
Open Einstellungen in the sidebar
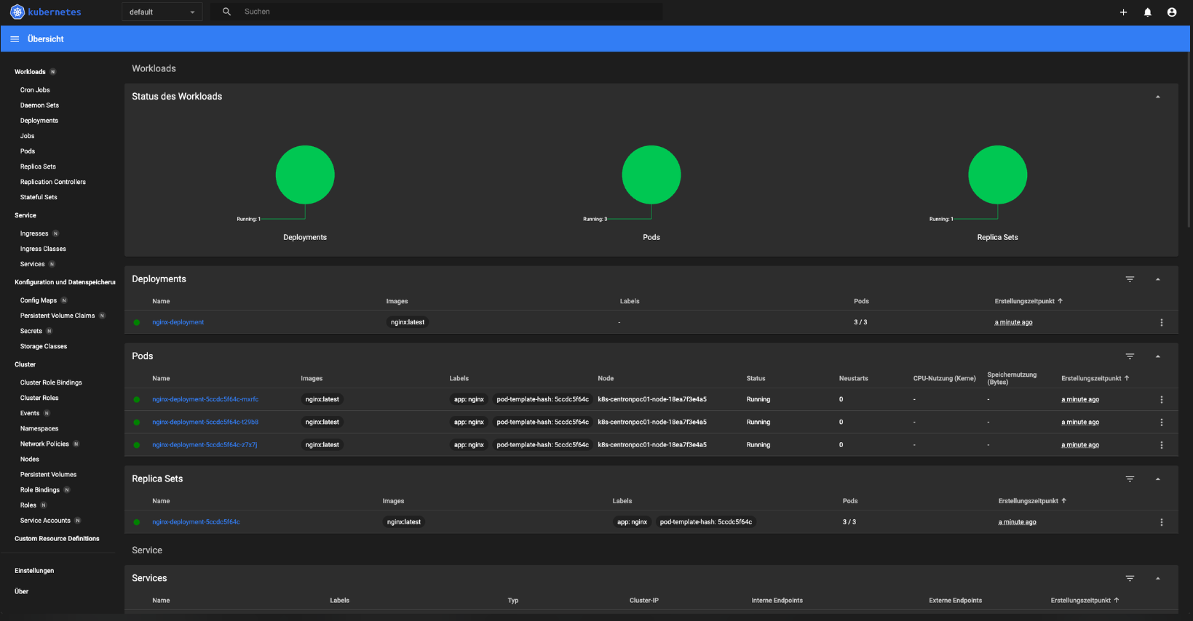tap(34, 571)
